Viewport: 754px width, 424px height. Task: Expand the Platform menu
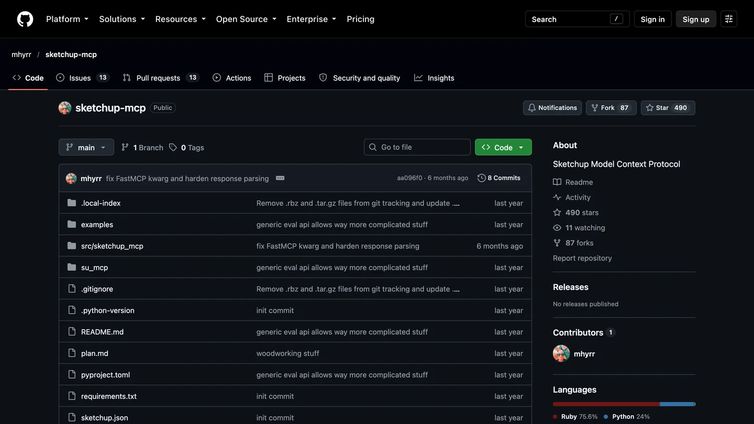pos(68,19)
